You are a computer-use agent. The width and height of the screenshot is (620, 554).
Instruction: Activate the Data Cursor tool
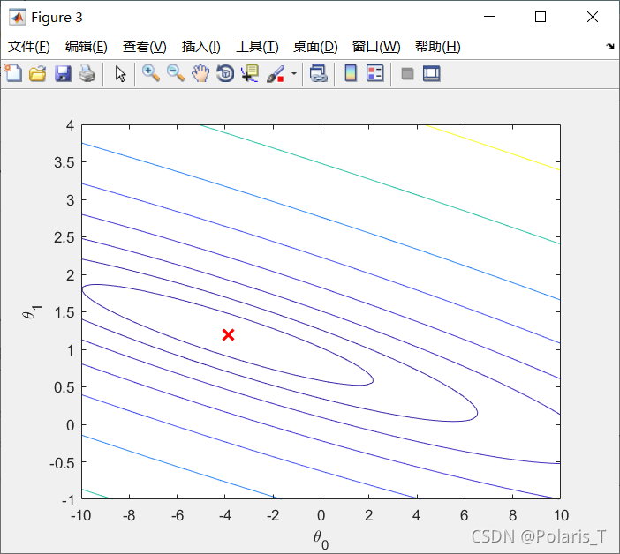[250, 73]
